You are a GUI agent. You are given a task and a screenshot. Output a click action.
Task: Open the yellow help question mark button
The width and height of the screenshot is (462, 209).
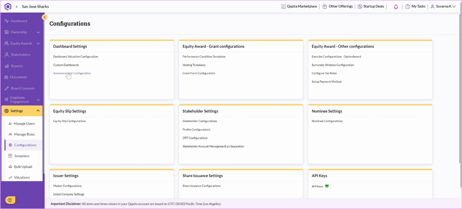(10, 200)
